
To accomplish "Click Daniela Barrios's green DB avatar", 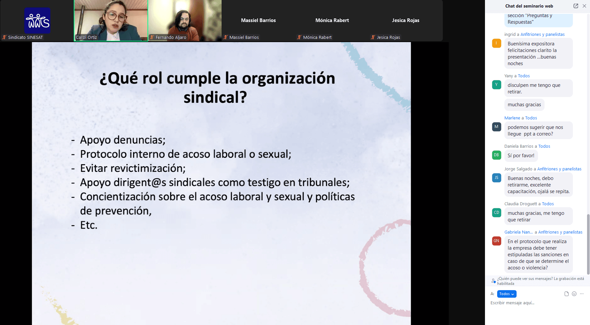I will (496, 155).
